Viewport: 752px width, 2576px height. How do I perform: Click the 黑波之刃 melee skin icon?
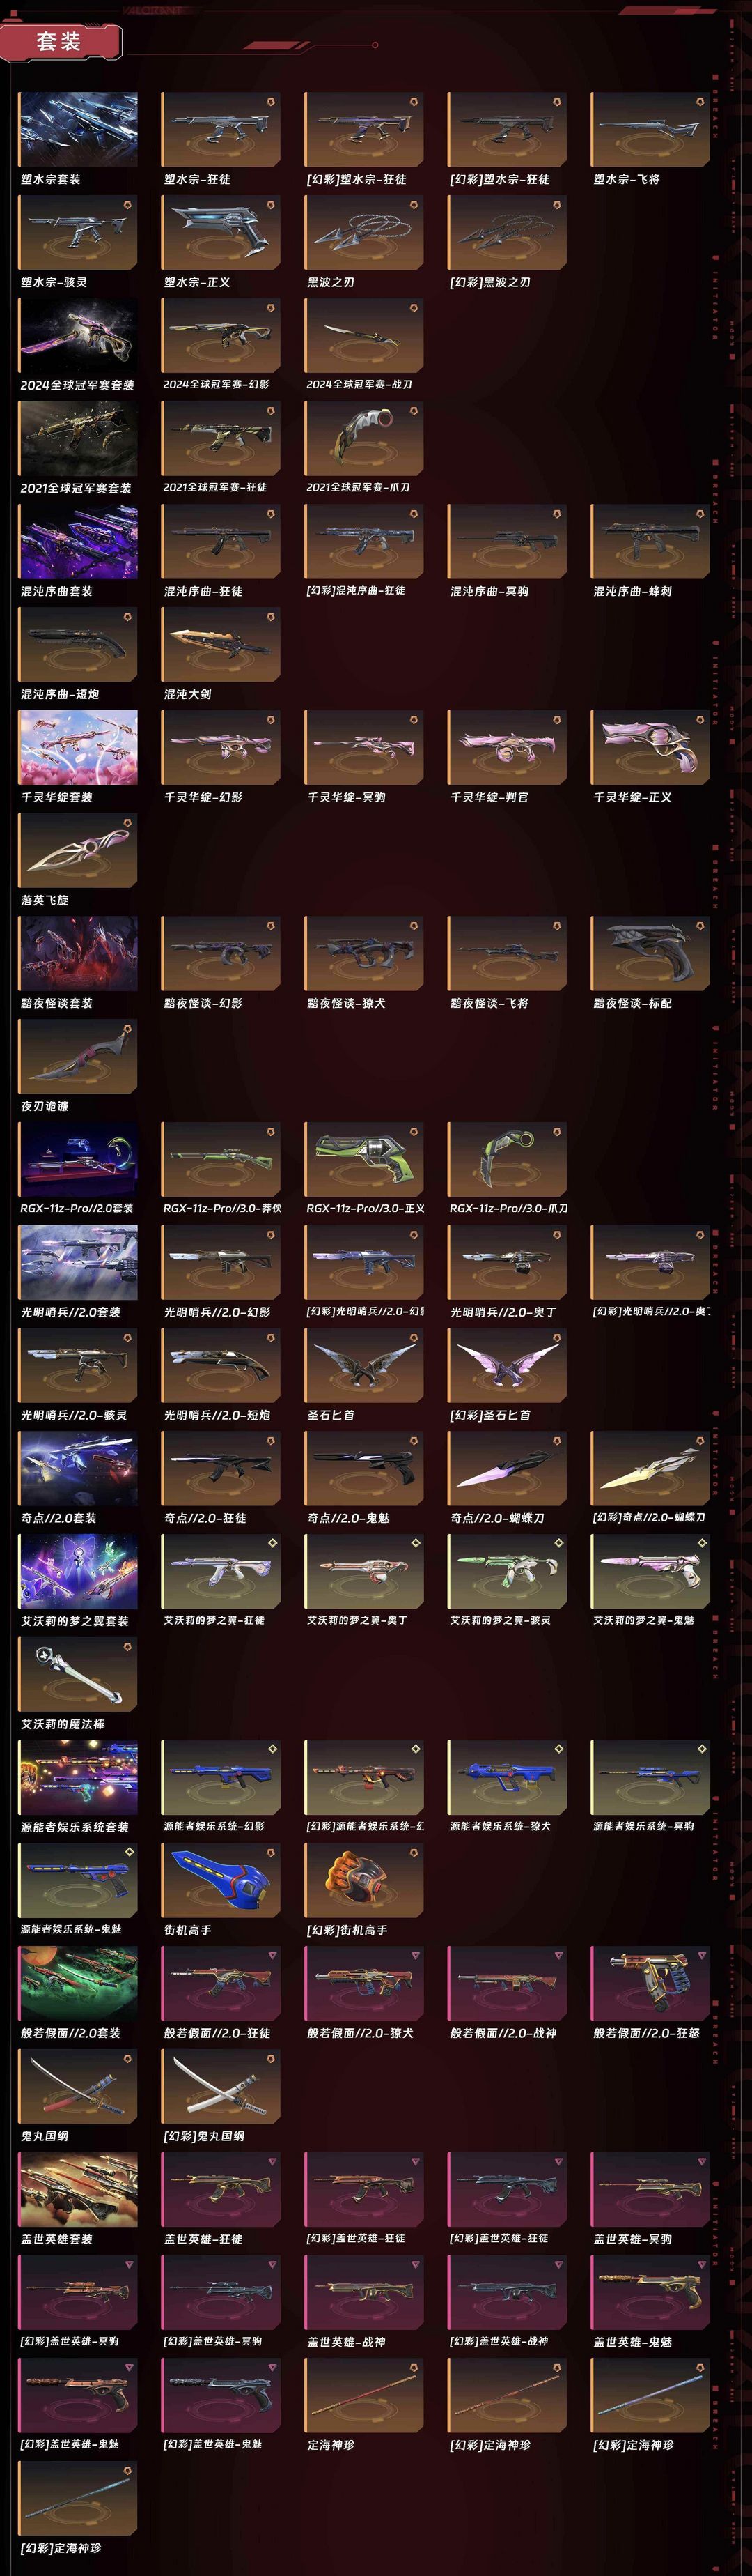click(x=363, y=233)
